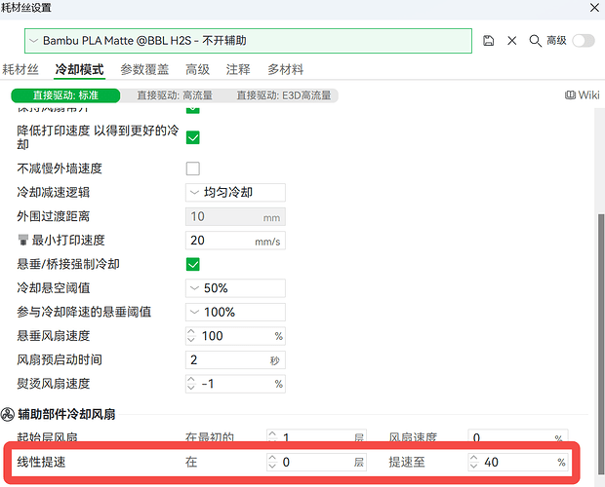Select 直接驱动: 标准 extruder variant
Viewport: 605px width, 487px height.
tap(65, 95)
